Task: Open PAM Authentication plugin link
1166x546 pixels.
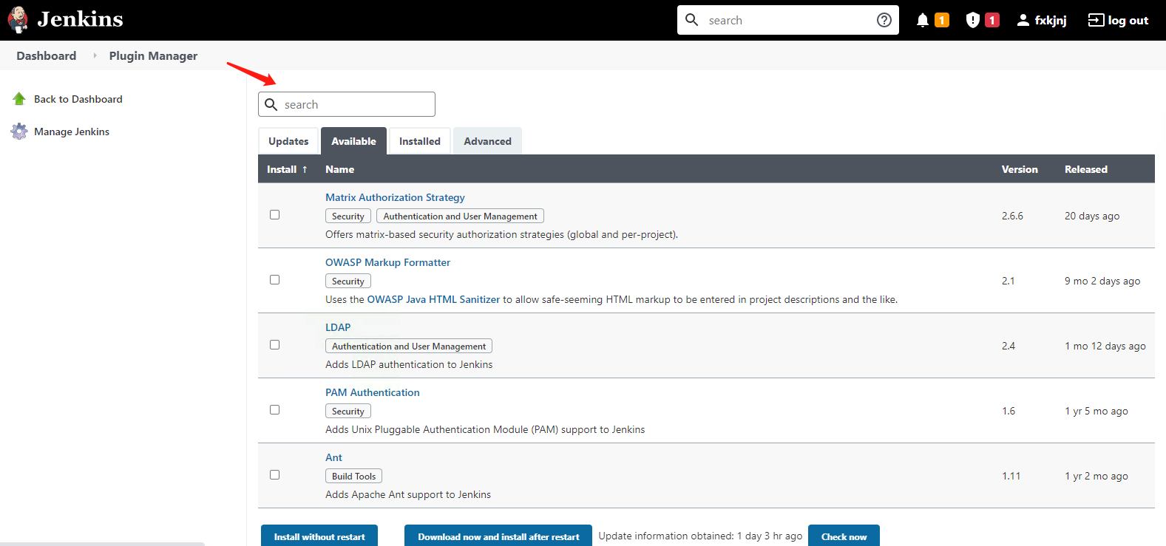Action: [x=372, y=392]
